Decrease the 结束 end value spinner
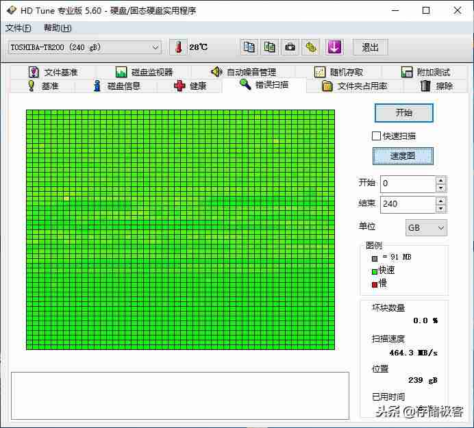 (x=440, y=209)
